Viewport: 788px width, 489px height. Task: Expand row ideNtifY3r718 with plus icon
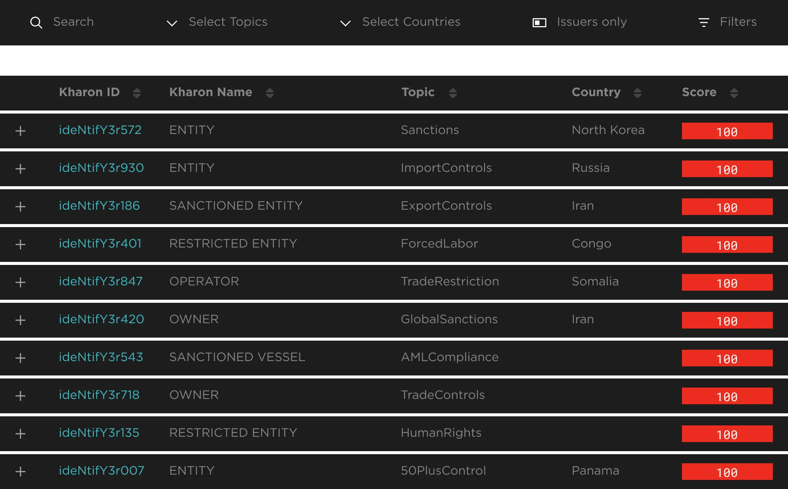[20, 396]
